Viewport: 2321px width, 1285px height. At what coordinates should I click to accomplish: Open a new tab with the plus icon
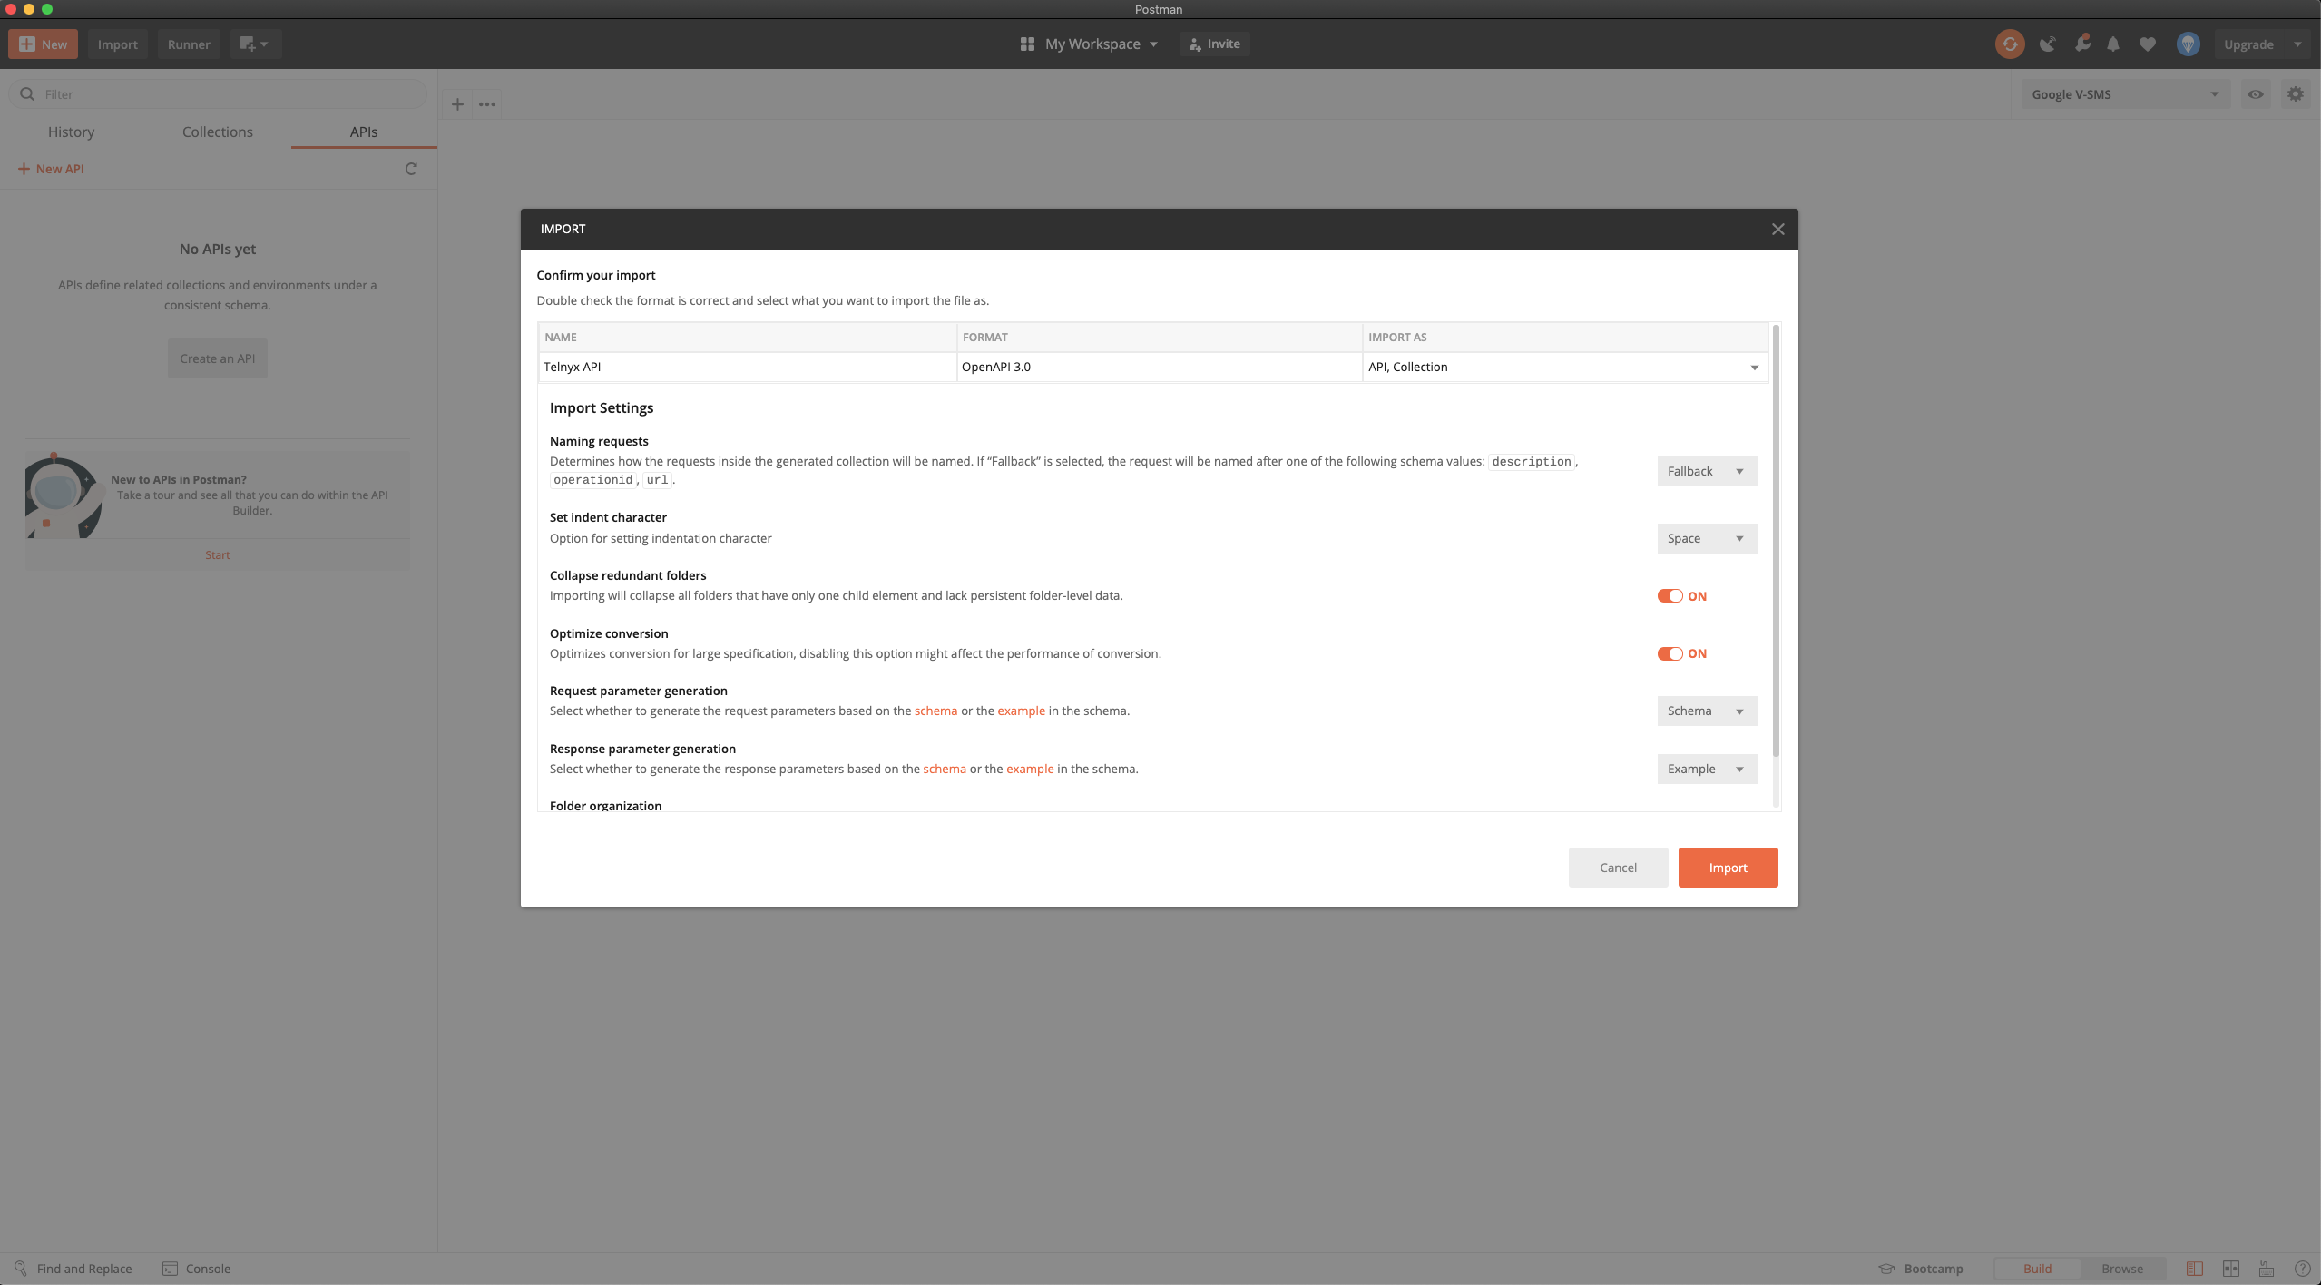(x=457, y=104)
